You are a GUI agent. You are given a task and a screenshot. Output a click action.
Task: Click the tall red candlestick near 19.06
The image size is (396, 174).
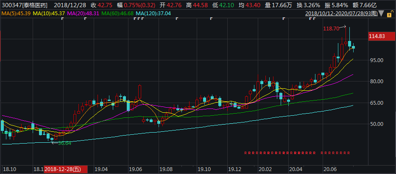tap(139, 92)
